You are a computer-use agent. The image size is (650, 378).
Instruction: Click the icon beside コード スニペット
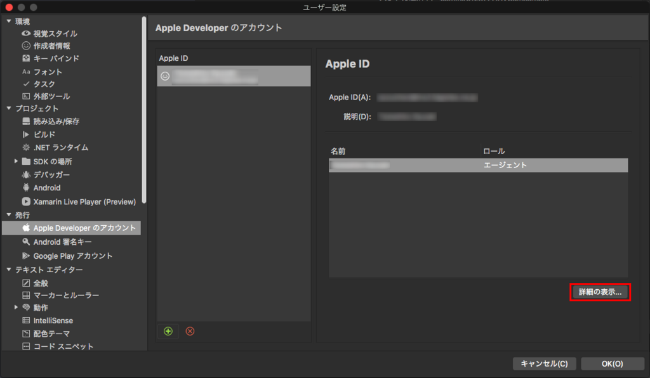pos(25,346)
